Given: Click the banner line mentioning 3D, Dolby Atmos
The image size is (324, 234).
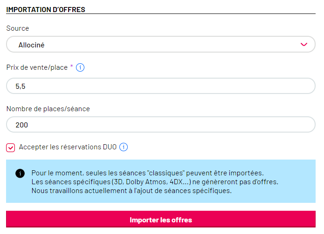Looking at the screenshot, I should point(155,181).
